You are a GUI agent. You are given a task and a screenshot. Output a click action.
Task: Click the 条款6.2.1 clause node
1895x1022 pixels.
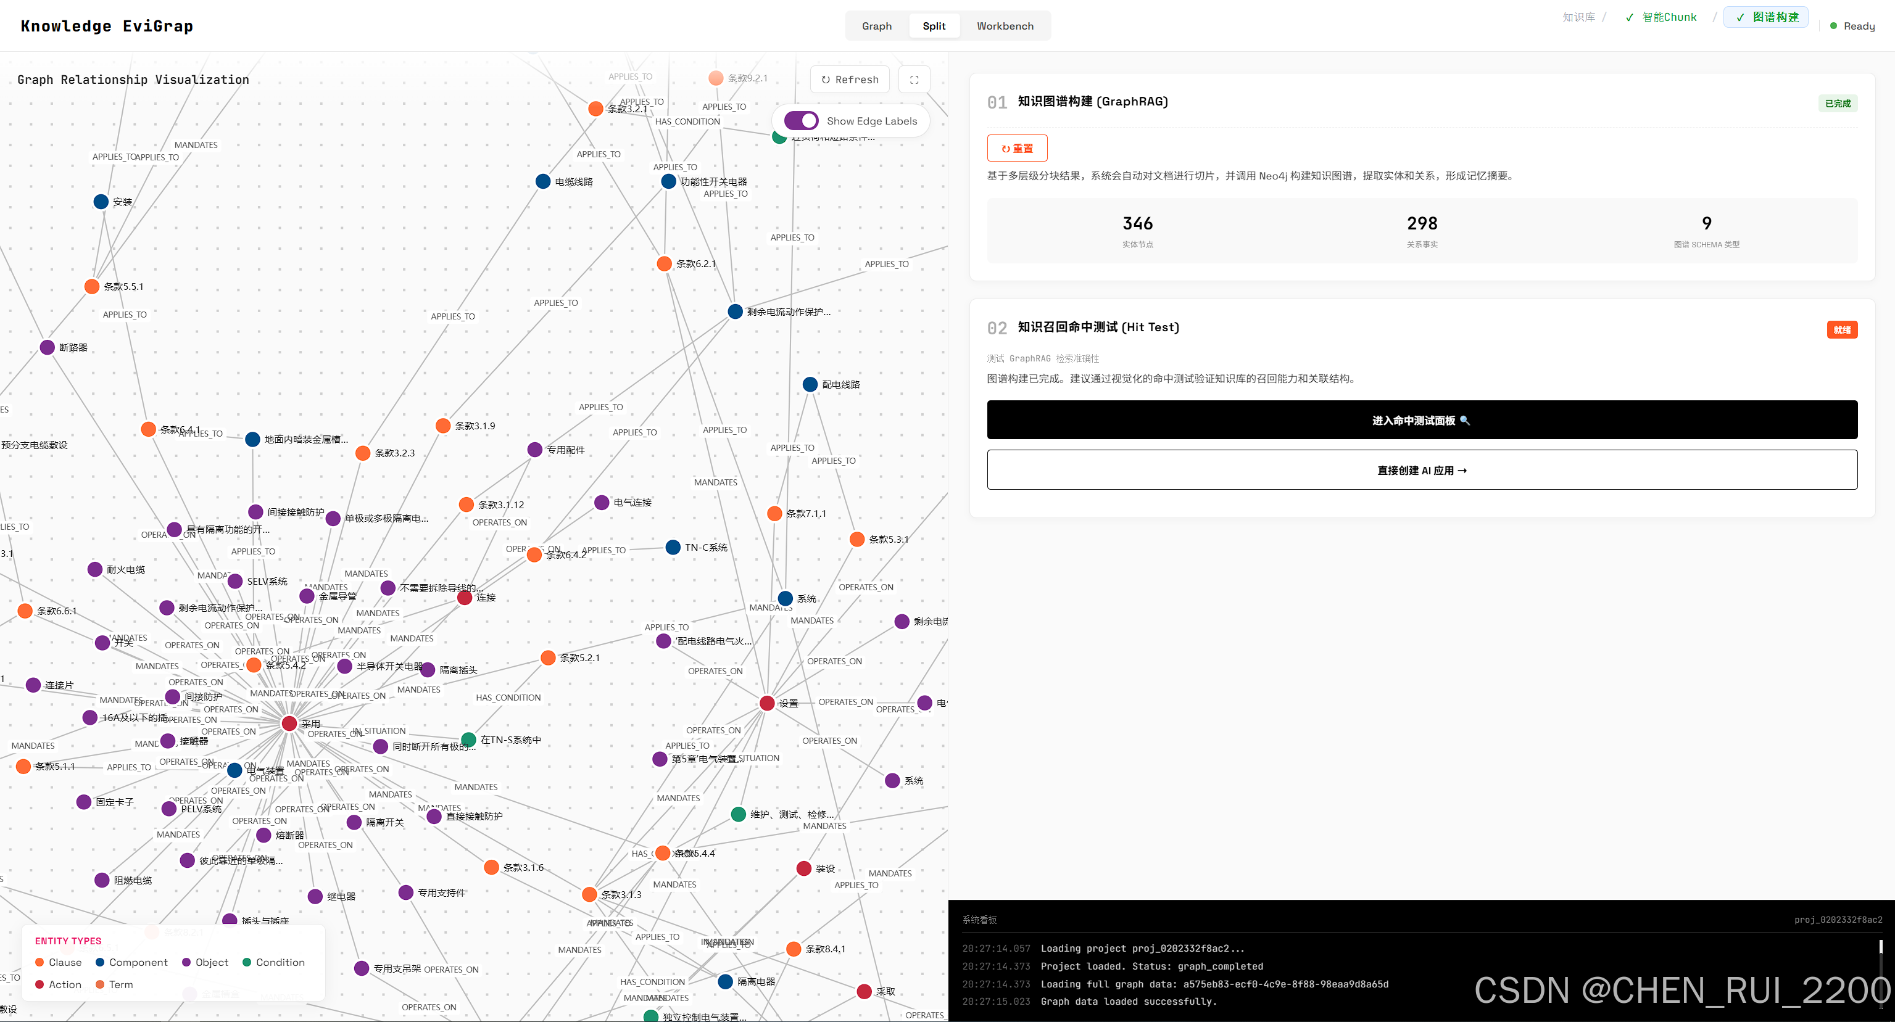(x=663, y=263)
